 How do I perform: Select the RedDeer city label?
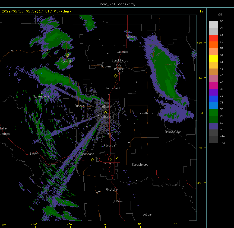[119, 69]
